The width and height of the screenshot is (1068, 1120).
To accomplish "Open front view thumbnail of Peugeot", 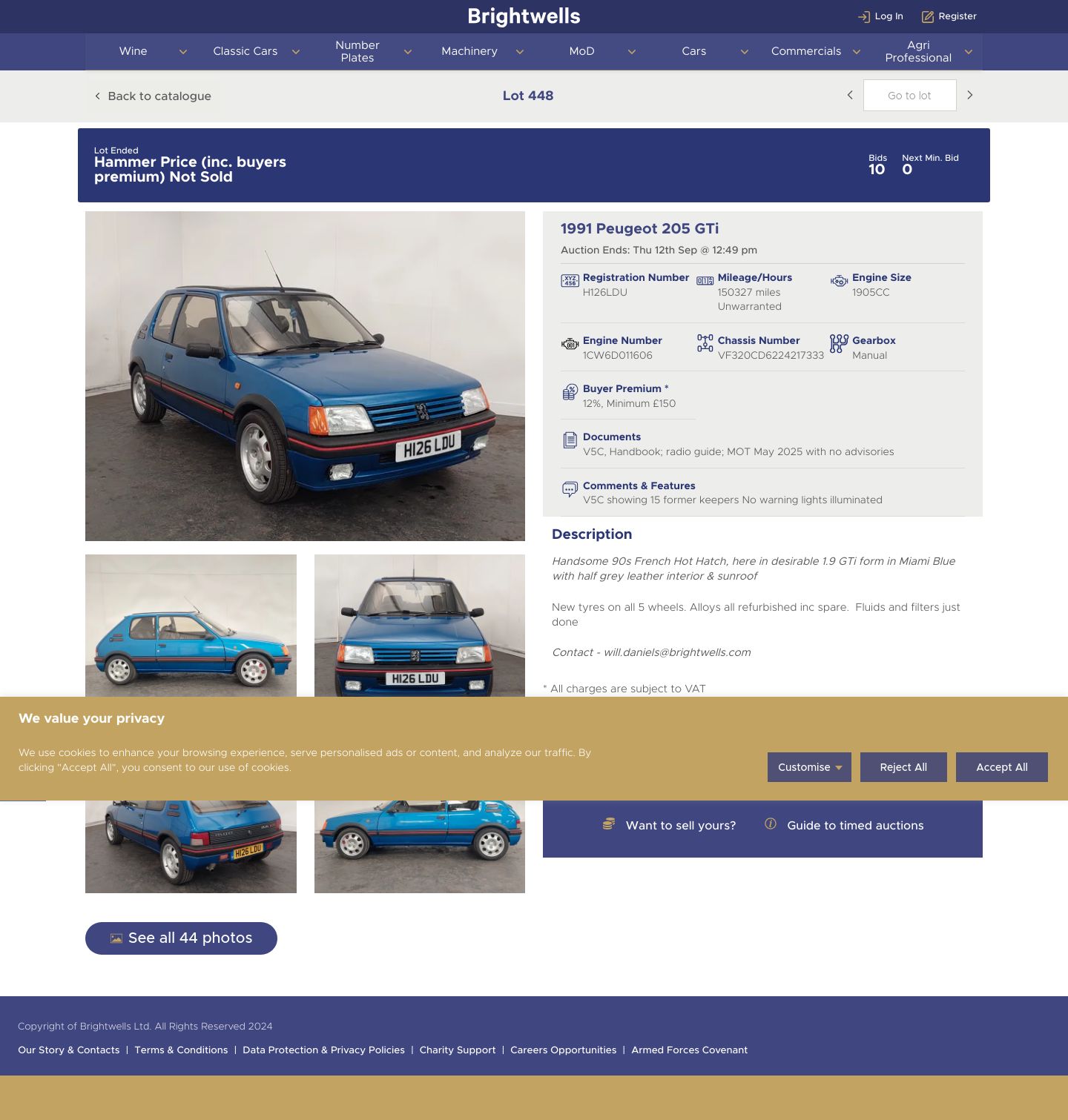I will tap(419, 626).
